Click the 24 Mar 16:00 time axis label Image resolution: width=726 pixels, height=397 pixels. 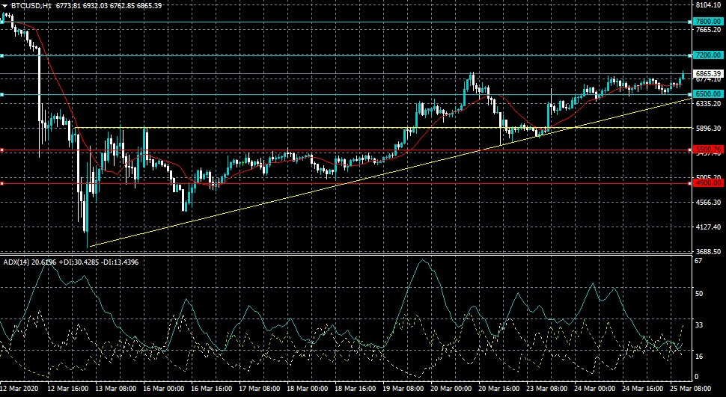(x=643, y=389)
